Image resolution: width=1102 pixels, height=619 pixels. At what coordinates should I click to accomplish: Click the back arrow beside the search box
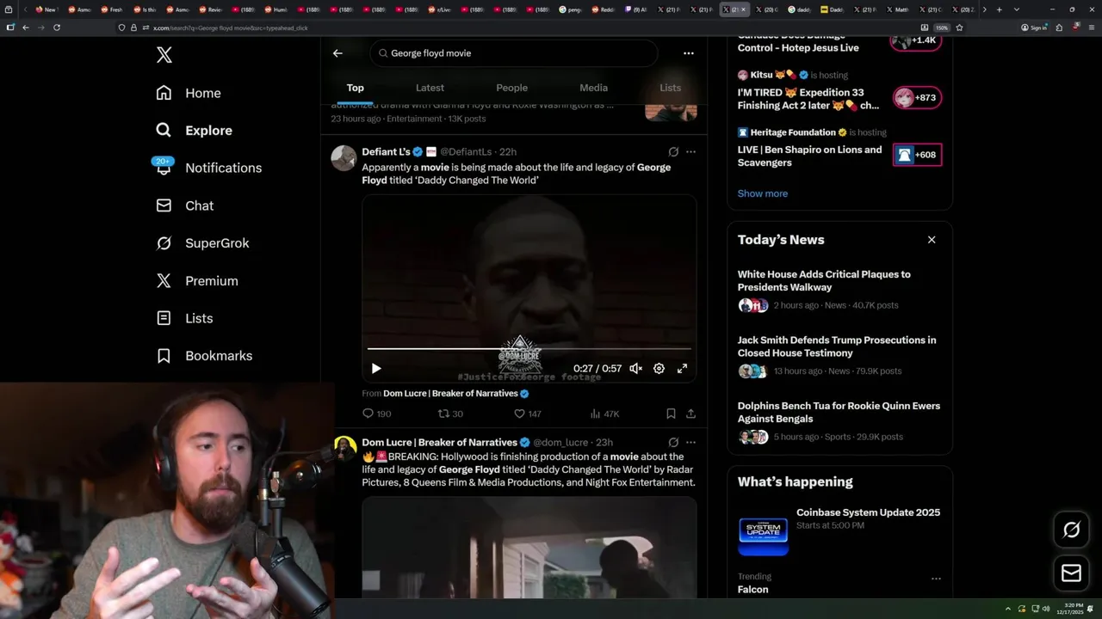[337, 53]
